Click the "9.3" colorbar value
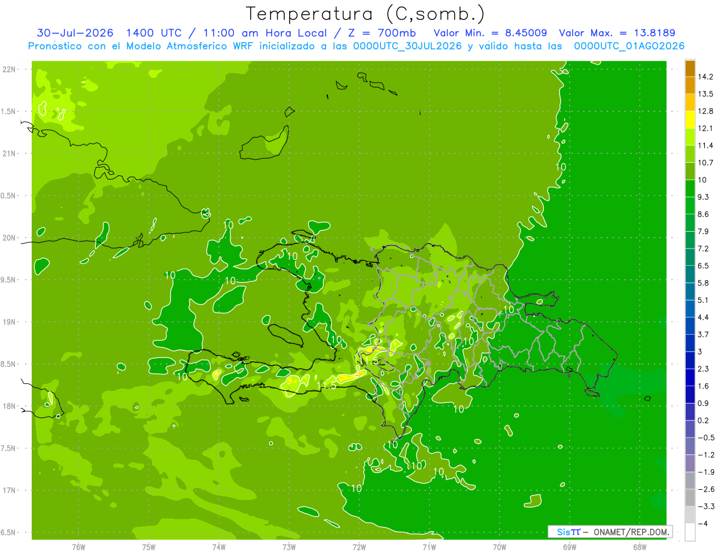The width and height of the screenshot is (718, 555). [705, 197]
